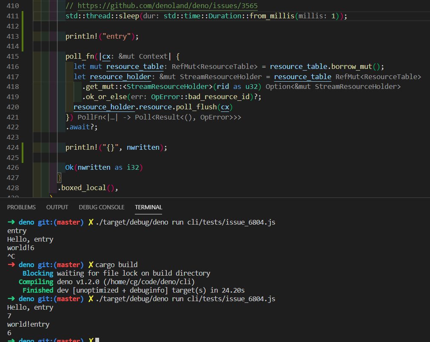The width and height of the screenshot is (430, 342).
Task: Place cursor on println!("entry") statement
Action: (102, 37)
